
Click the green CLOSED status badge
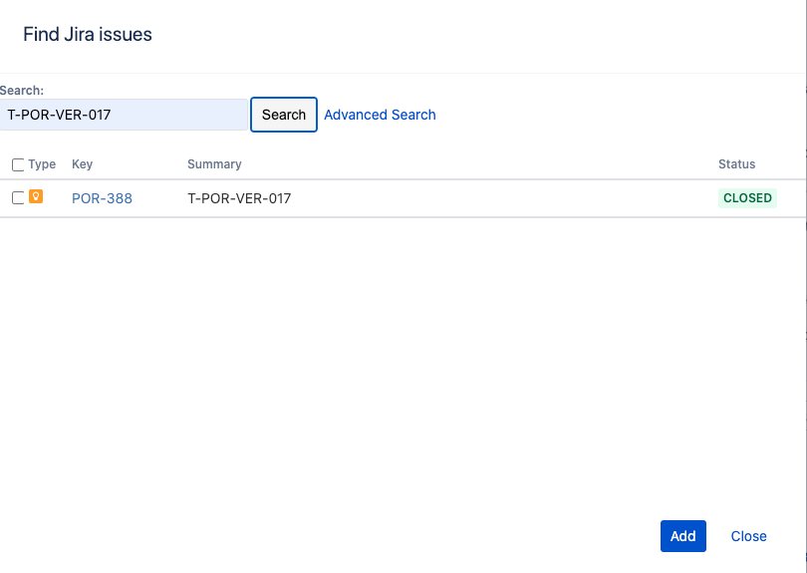747,198
